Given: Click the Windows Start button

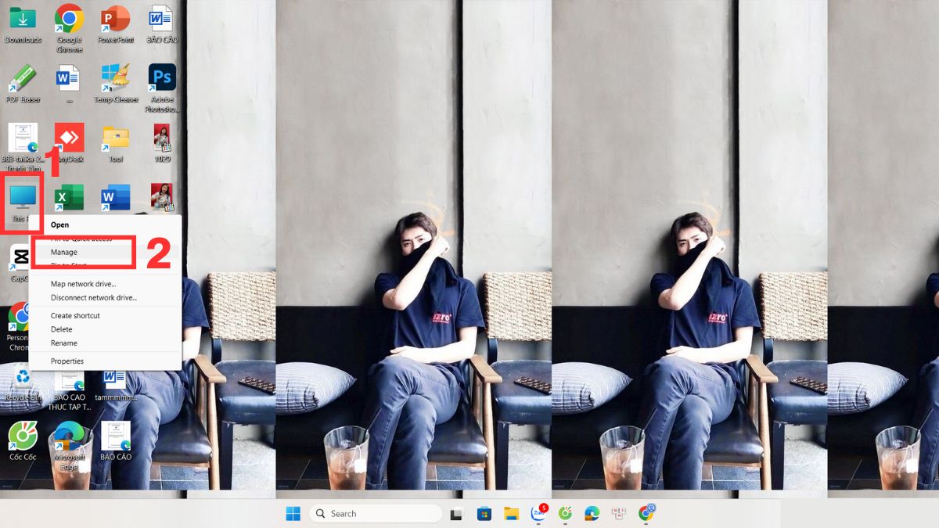Looking at the screenshot, I should point(293,514).
